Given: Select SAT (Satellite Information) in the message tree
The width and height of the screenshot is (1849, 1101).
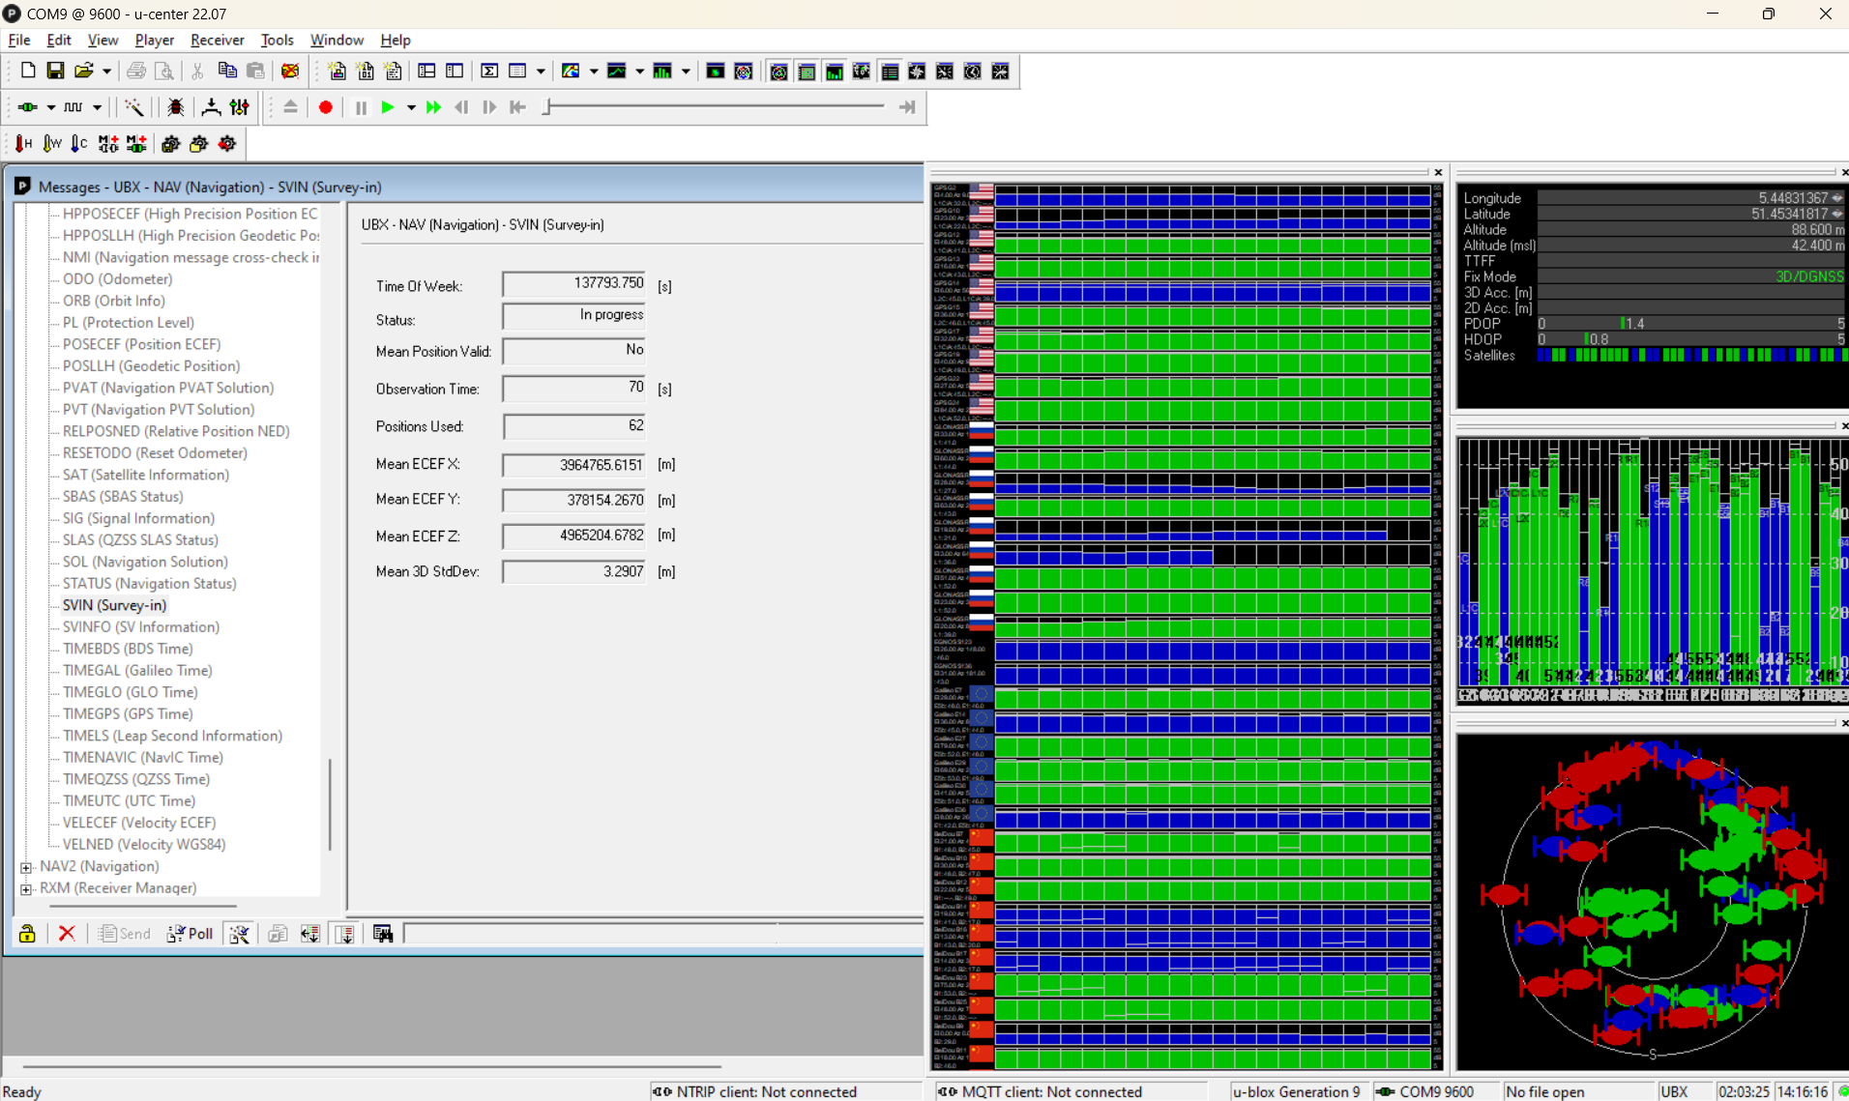Looking at the screenshot, I should [145, 475].
